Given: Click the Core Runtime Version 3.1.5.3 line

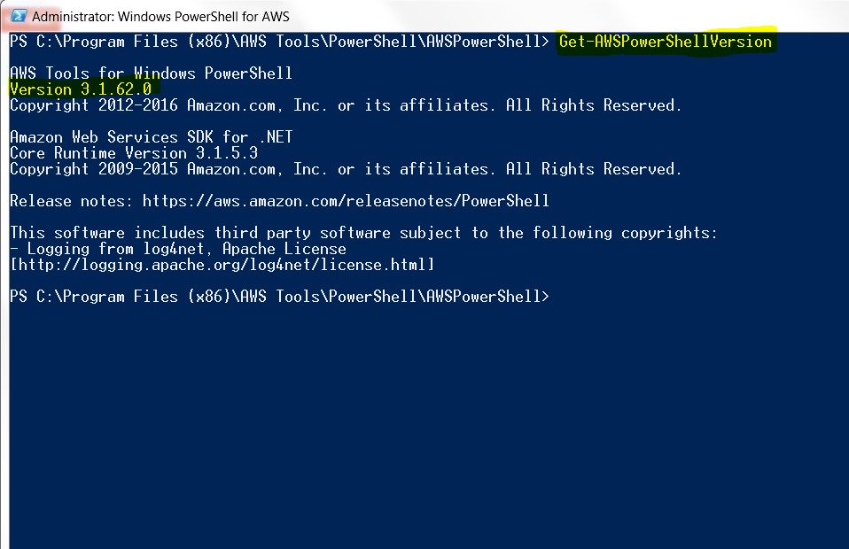Looking at the screenshot, I should (x=133, y=152).
